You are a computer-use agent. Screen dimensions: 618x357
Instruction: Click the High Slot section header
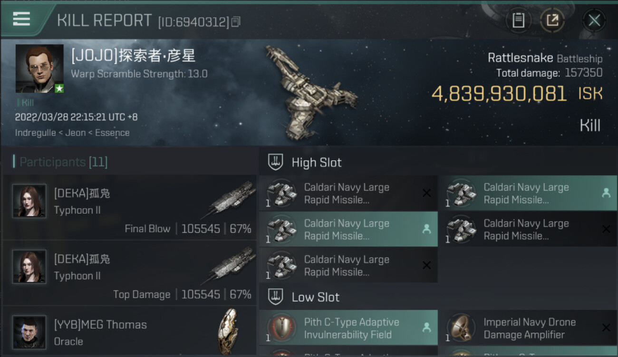(316, 162)
